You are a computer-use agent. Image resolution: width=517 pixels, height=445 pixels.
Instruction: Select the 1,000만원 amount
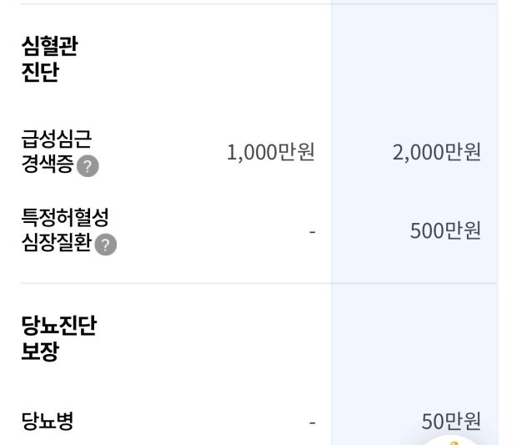click(x=270, y=152)
